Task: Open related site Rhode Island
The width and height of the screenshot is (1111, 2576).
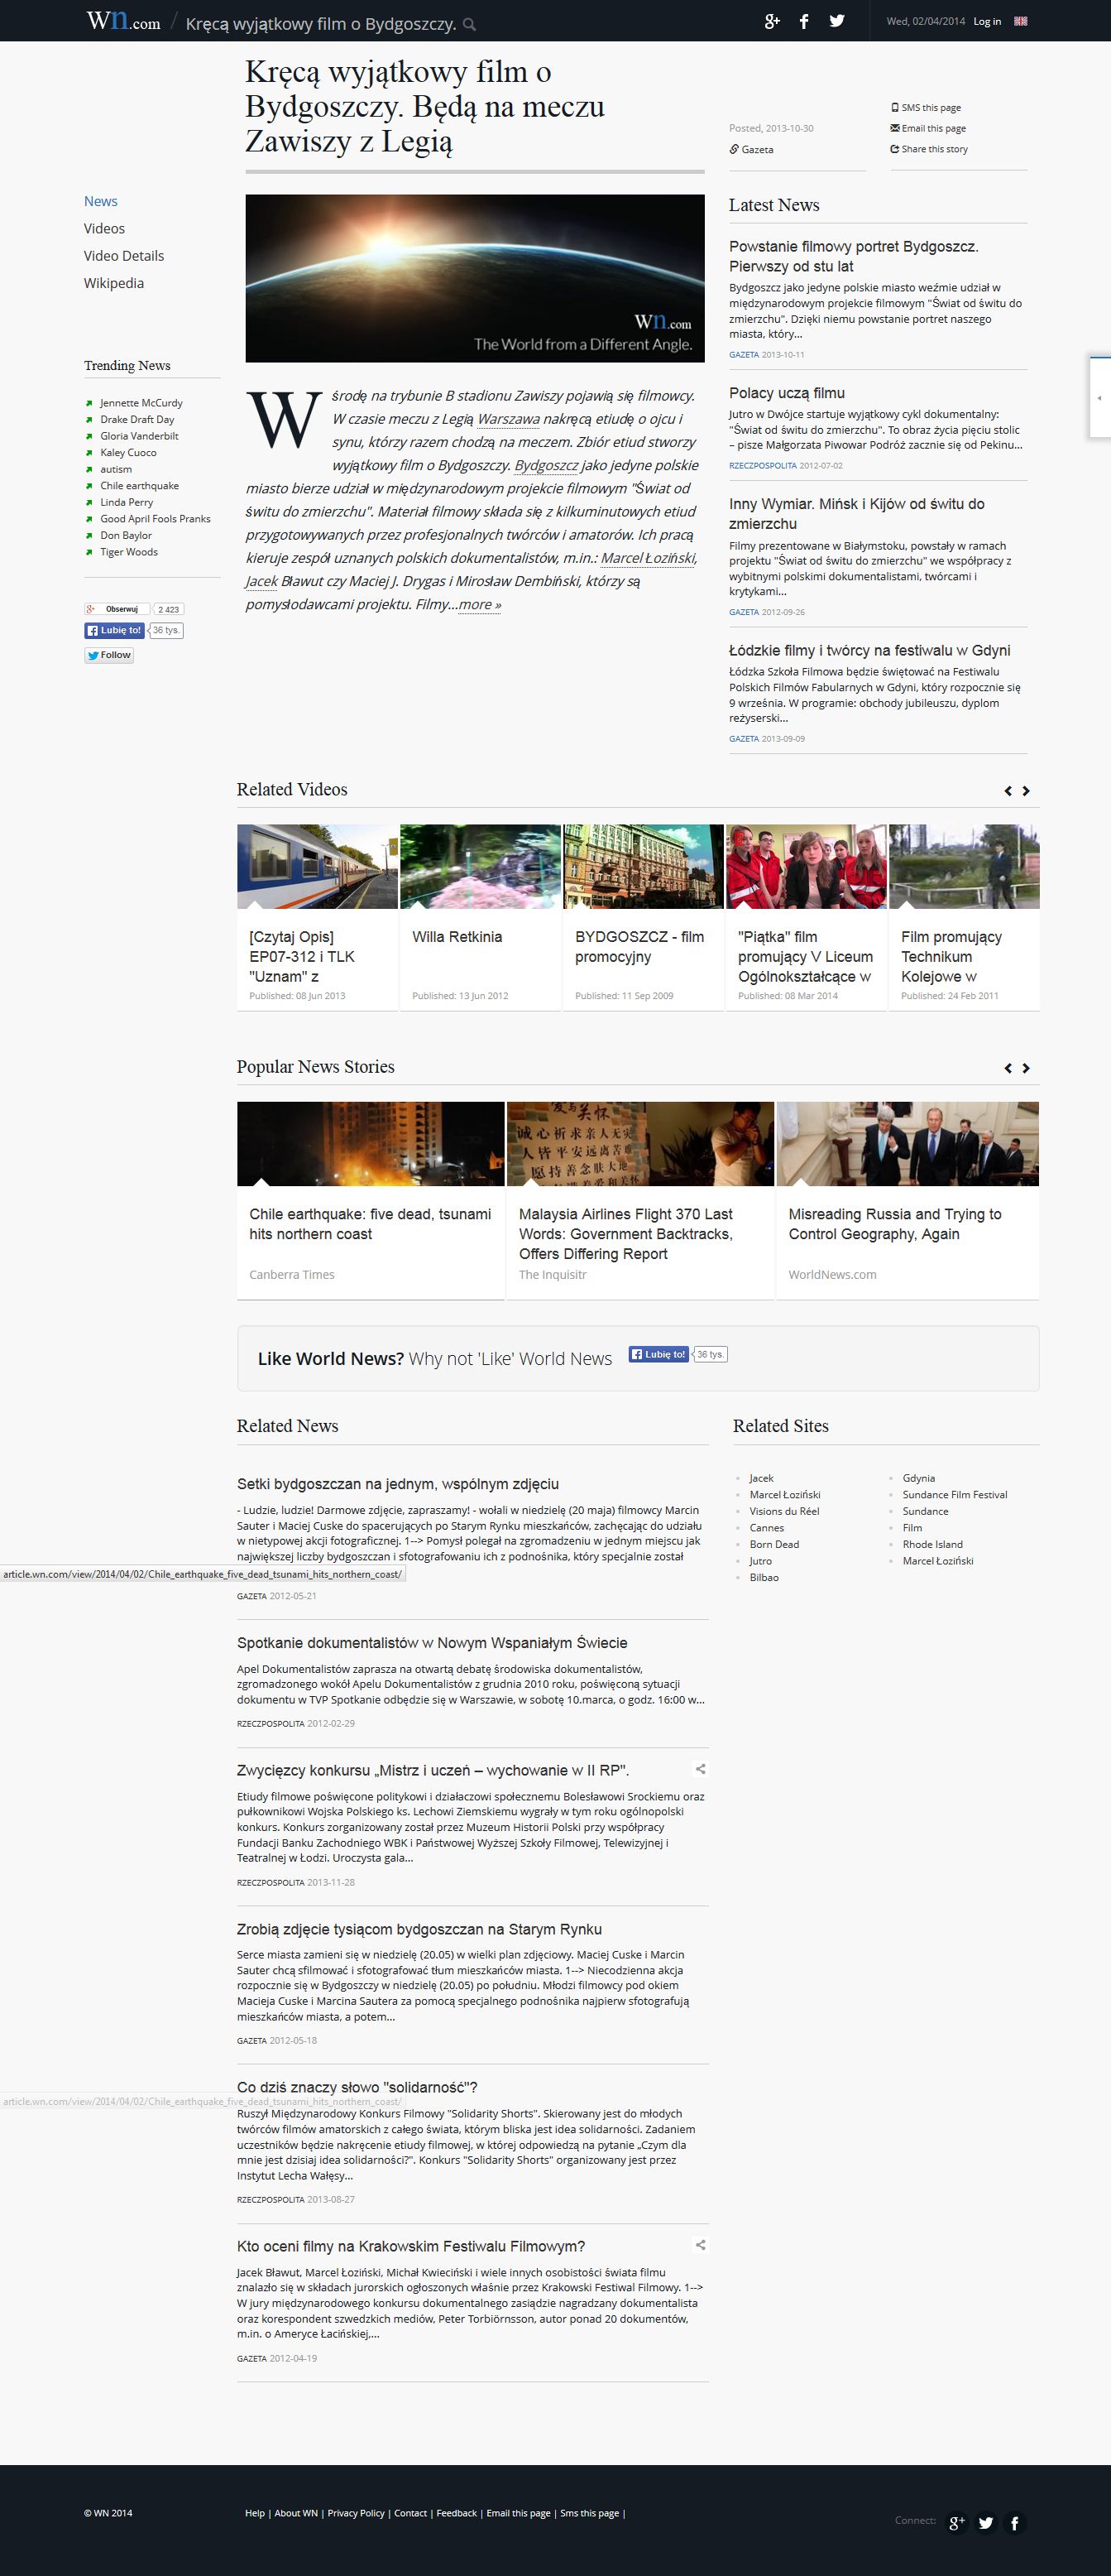Action: coord(932,1544)
